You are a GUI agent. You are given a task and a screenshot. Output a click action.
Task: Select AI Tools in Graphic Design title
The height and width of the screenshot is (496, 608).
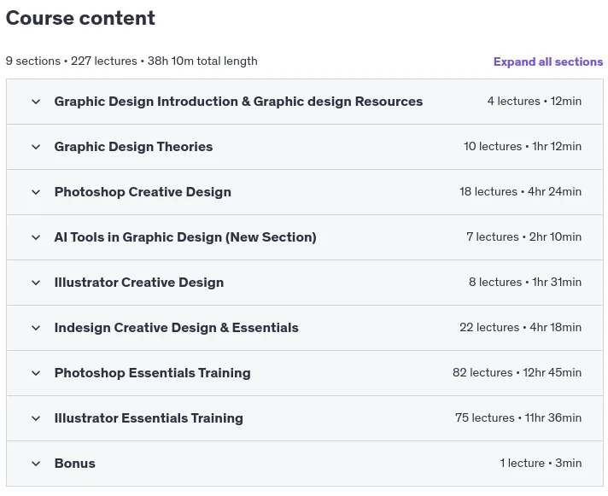(185, 237)
